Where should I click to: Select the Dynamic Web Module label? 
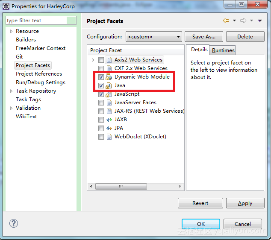(142, 77)
